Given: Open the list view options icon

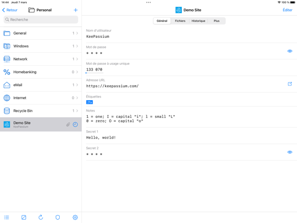Looking at the screenshot, I should (6, 217).
